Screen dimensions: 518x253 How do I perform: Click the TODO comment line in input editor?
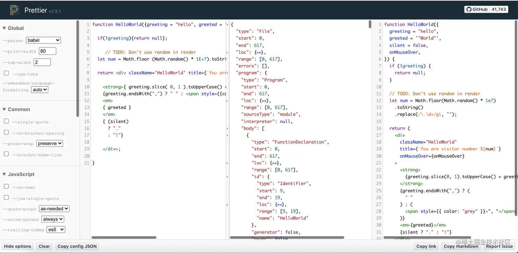pos(150,52)
